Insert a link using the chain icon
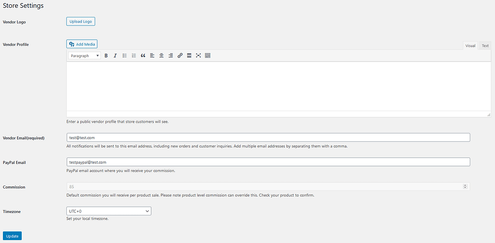Screen dimensions: 495x243 (x=180, y=56)
